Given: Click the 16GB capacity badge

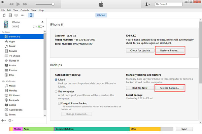Looking at the screenshot, I should pyautogui.click(x=15, y=27).
